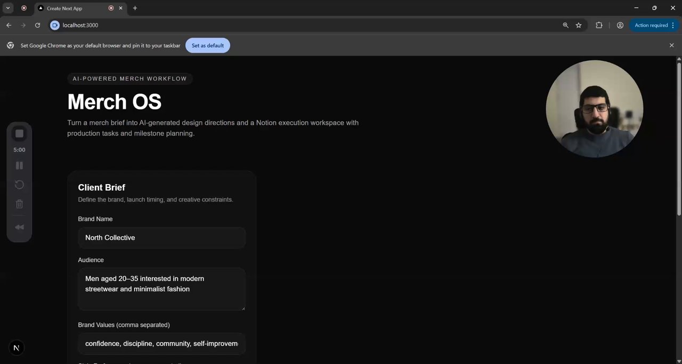Switch to the Create Next App tab
This screenshot has width=682, height=364.
pos(72,9)
